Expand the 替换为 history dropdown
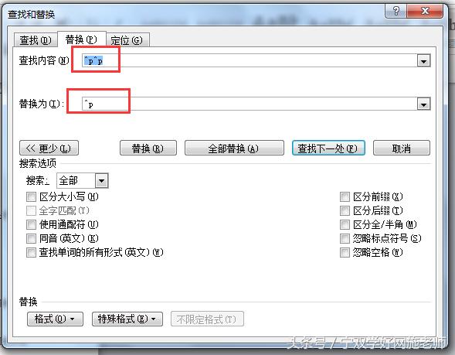The image size is (455, 355). 423,104
